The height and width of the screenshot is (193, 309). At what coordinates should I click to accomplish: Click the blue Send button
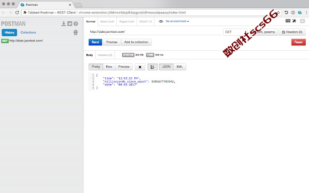point(95,42)
